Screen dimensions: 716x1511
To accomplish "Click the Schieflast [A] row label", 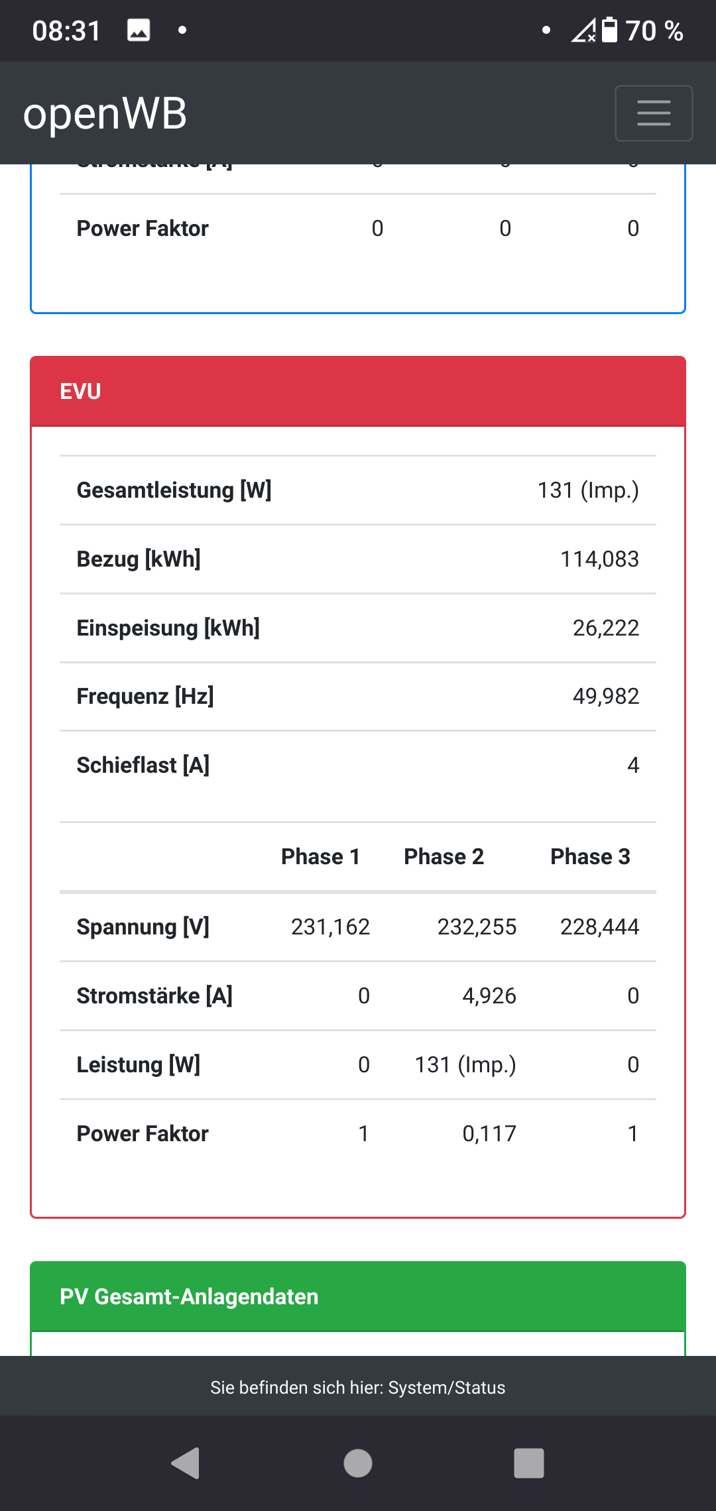I will tap(143, 765).
